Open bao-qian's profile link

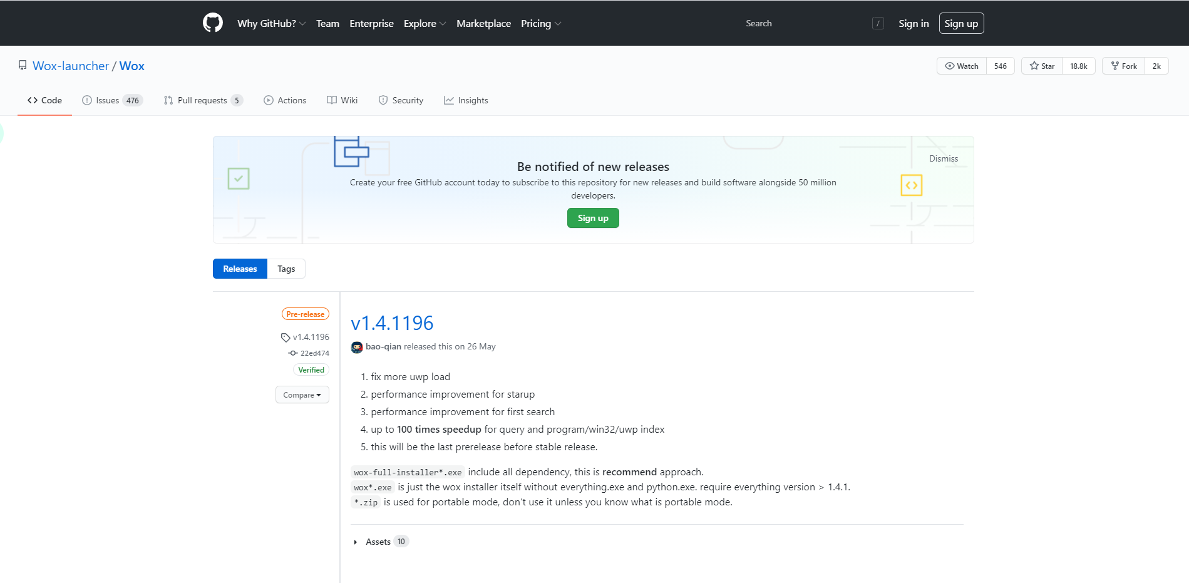[x=383, y=346]
